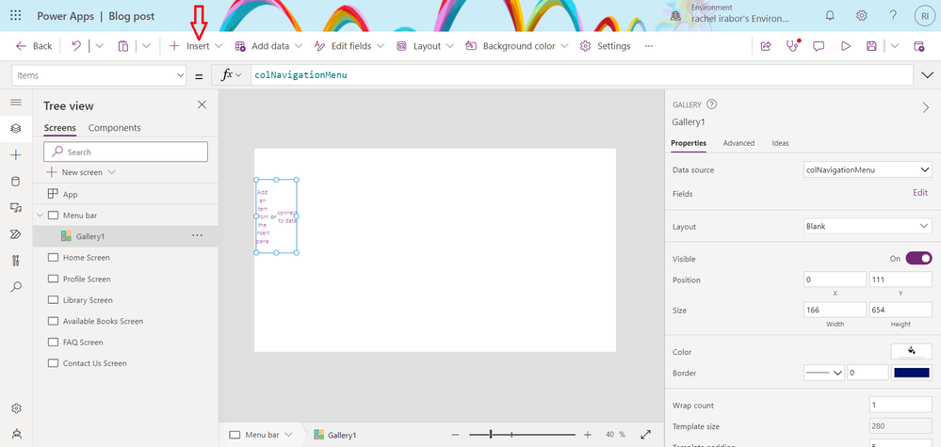Open the Advanced properties tab
Viewport: 941px width, 447px height.
(738, 143)
